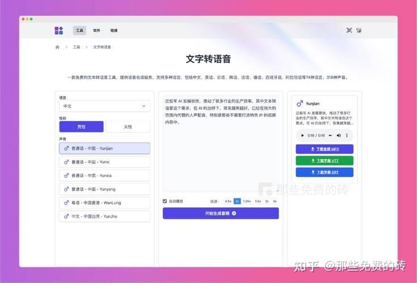Screen dimensions: 417x283
Task: Download the SRT subtitle file
Action: [325, 172]
